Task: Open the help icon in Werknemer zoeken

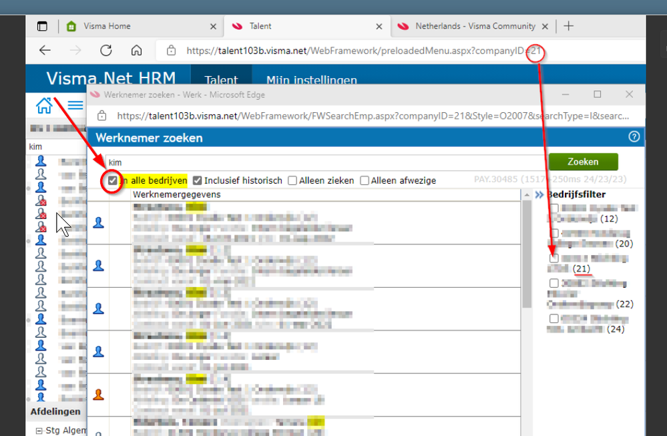Action: (x=634, y=137)
